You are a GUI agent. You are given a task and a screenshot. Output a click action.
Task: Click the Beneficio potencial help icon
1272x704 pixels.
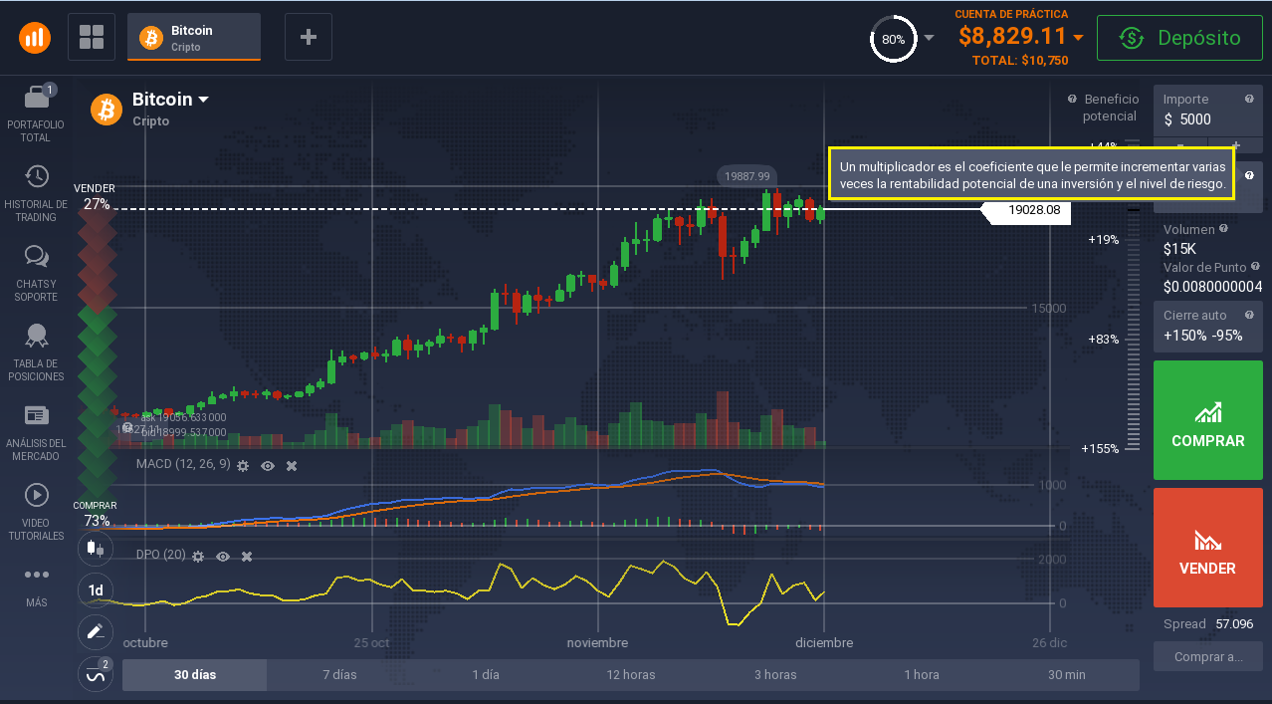pyautogui.click(x=1072, y=99)
